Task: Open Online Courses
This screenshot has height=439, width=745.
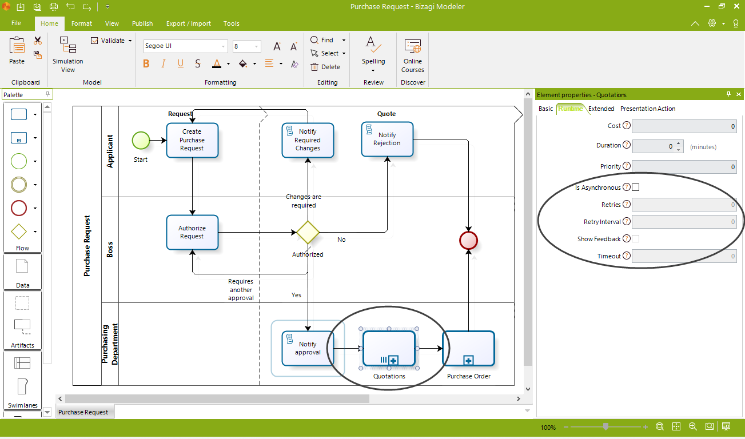Action: (413, 55)
